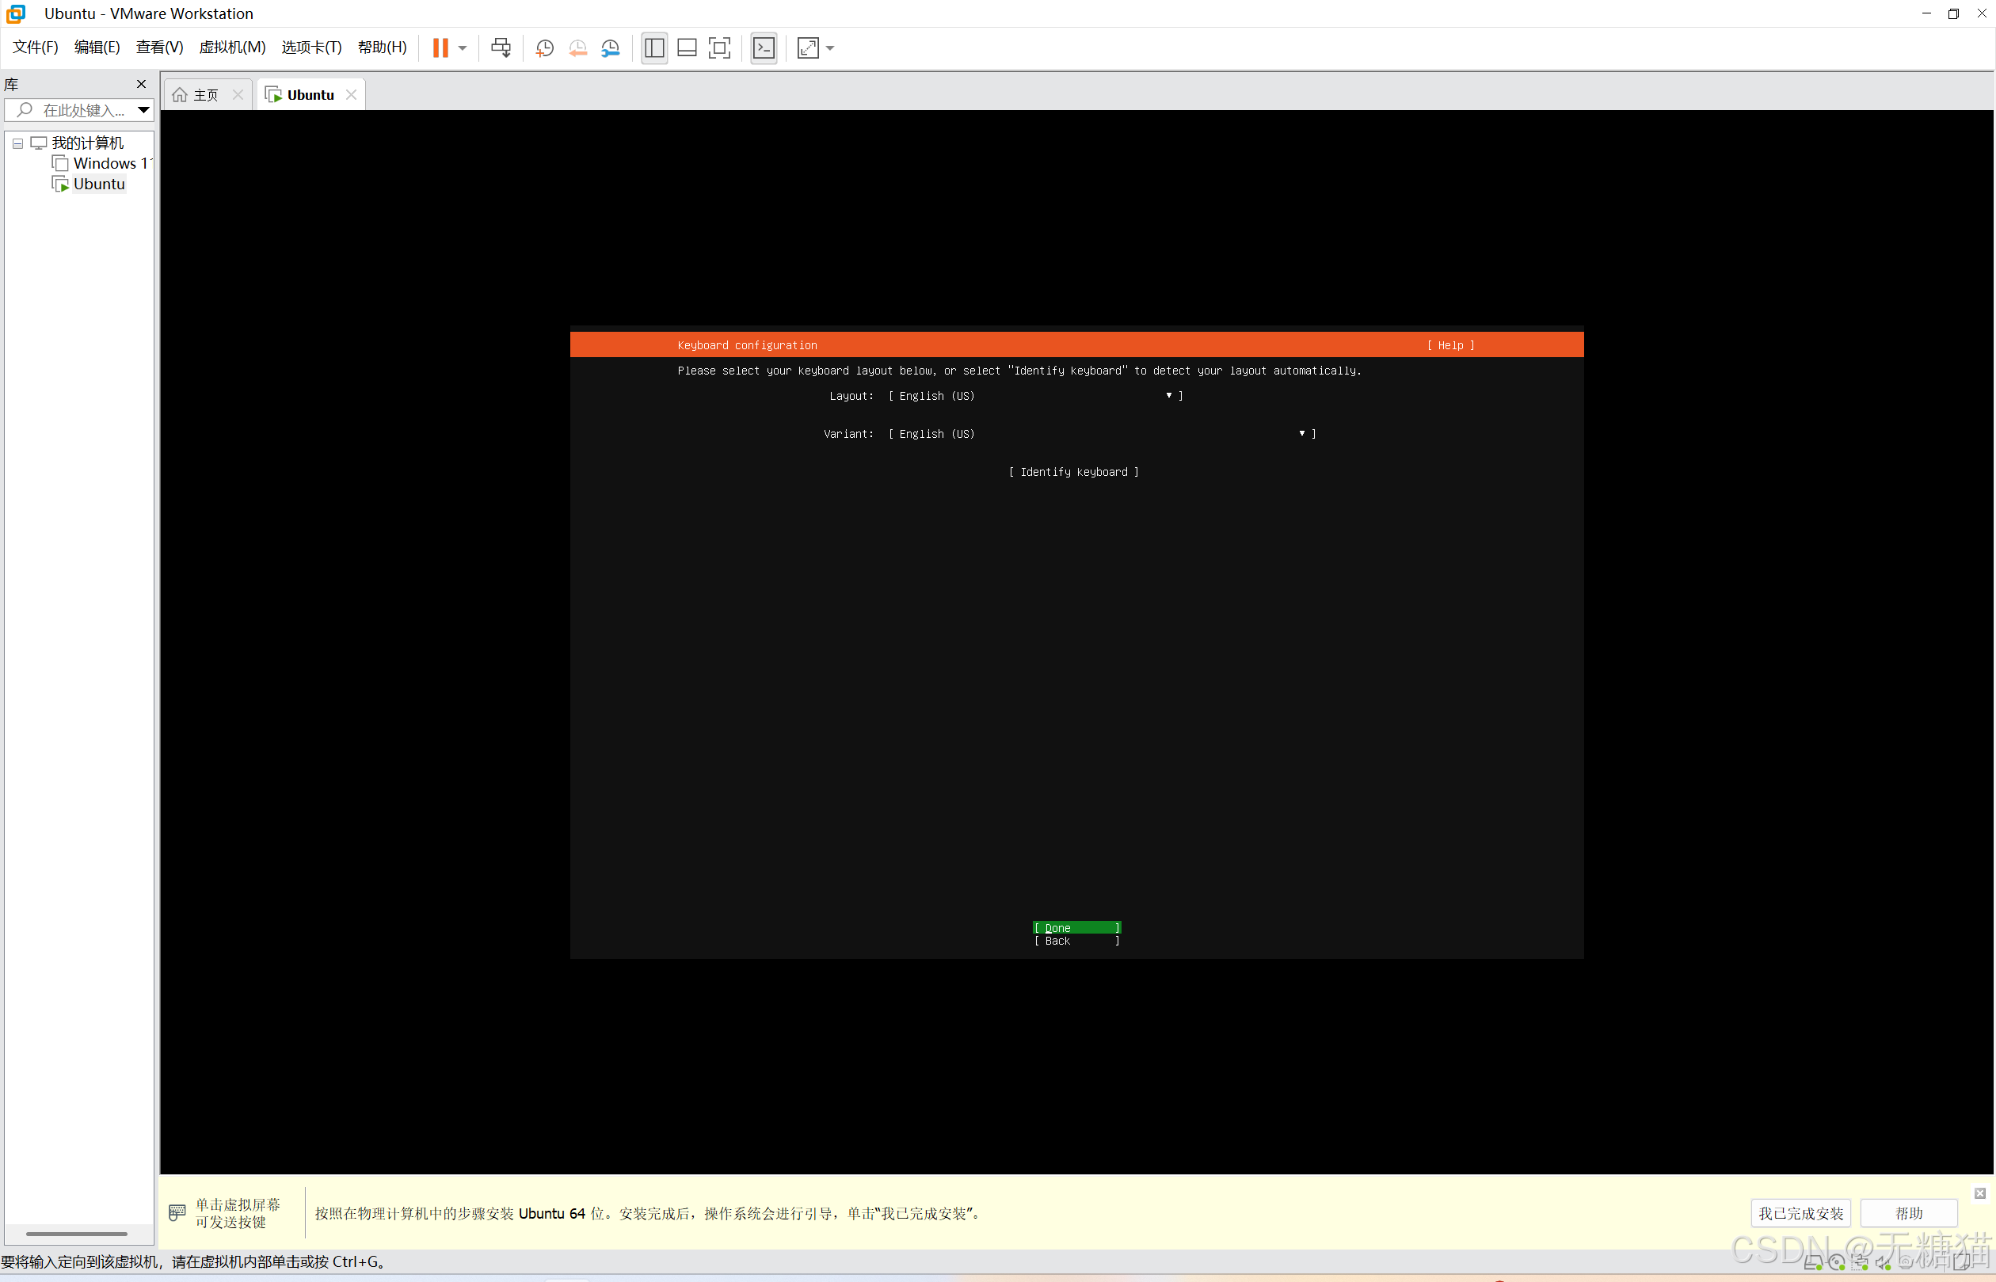
Task: Click the stretch guest display icon
Action: [x=808, y=48]
